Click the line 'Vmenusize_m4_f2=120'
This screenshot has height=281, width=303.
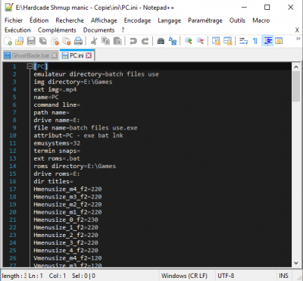pyautogui.click(x=67, y=258)
